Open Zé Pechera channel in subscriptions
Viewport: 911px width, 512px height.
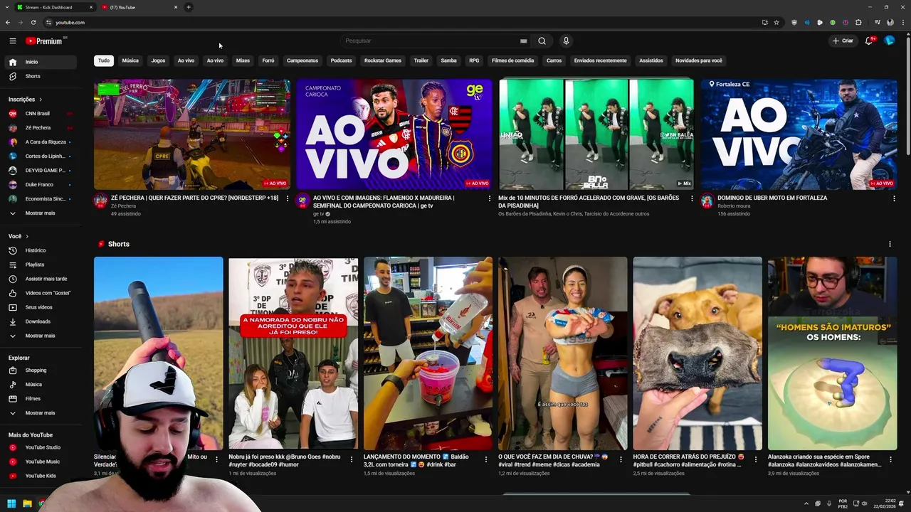pos(41,127)
